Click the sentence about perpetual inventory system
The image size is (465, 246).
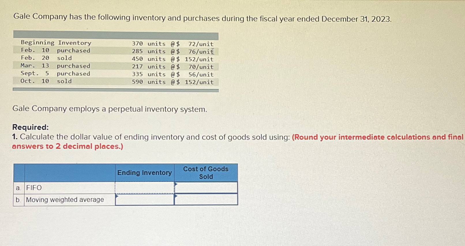coord(110,109)
